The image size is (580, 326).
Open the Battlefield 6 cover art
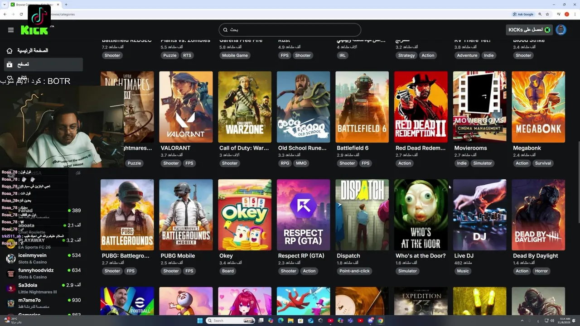coord(362,107)
